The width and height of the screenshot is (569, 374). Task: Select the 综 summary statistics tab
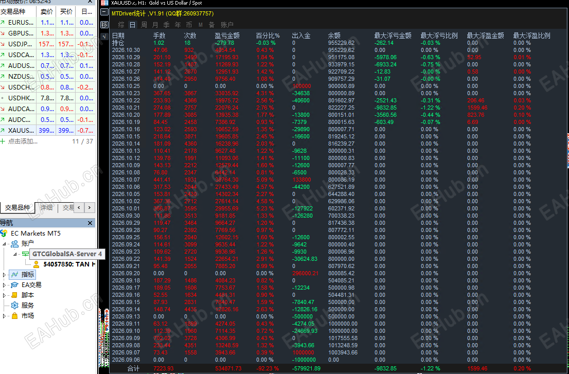click(x=121, y=25)
